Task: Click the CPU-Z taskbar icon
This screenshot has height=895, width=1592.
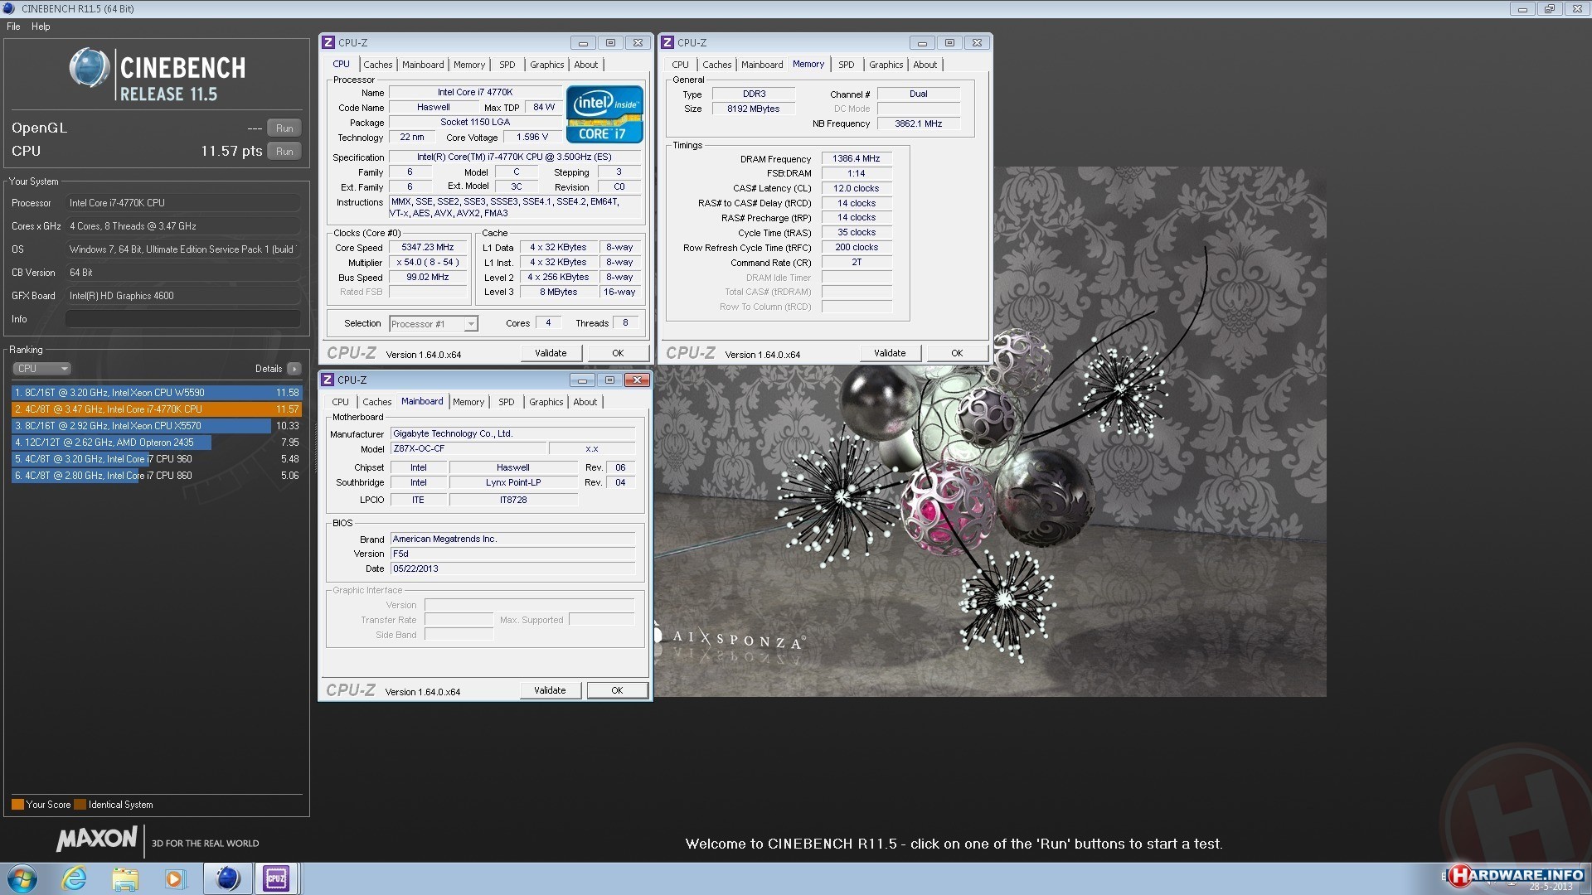Action: (x=276, y=878)
